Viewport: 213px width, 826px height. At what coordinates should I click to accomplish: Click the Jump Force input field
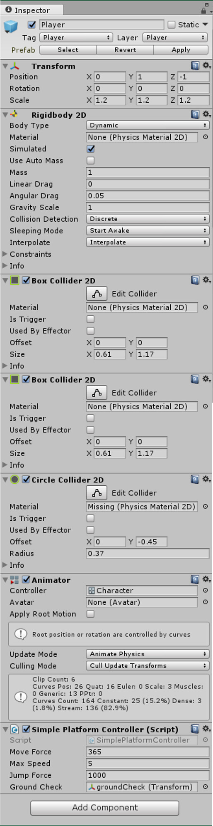pyautogui.click(x=148, y=775)
